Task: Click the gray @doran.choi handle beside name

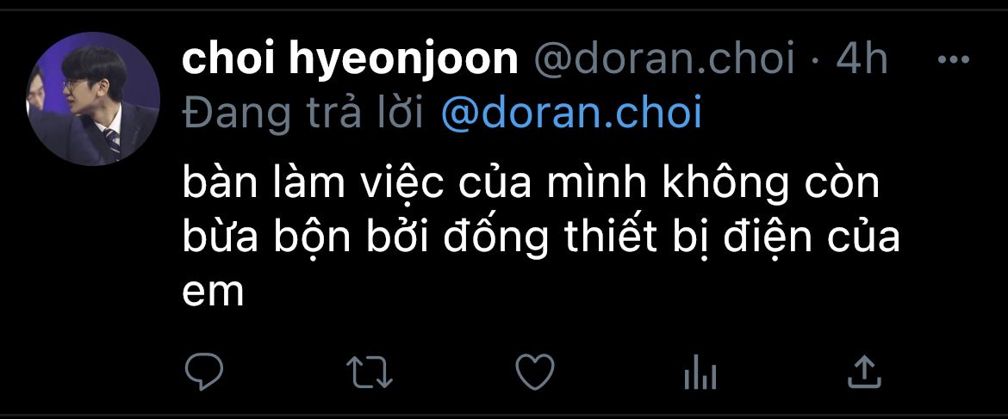Action: [663, 59]
